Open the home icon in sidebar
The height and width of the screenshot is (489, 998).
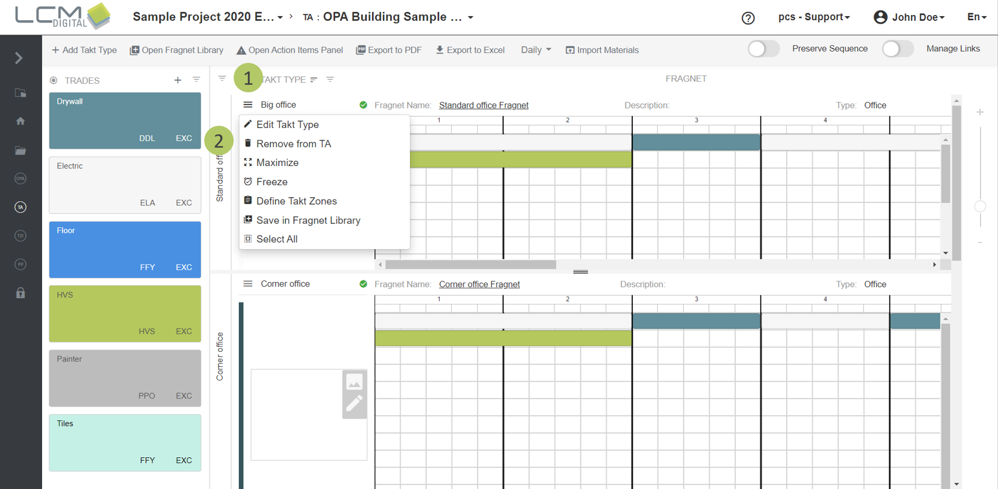tap(20, 121)
